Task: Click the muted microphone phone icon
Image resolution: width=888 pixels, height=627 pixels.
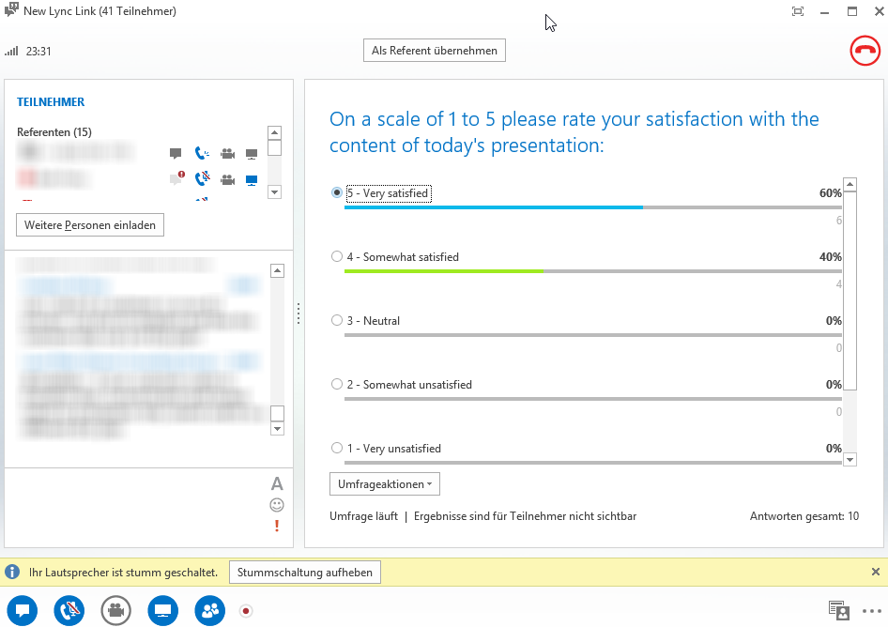Action: pyautogui.click(x=69, y=610)
